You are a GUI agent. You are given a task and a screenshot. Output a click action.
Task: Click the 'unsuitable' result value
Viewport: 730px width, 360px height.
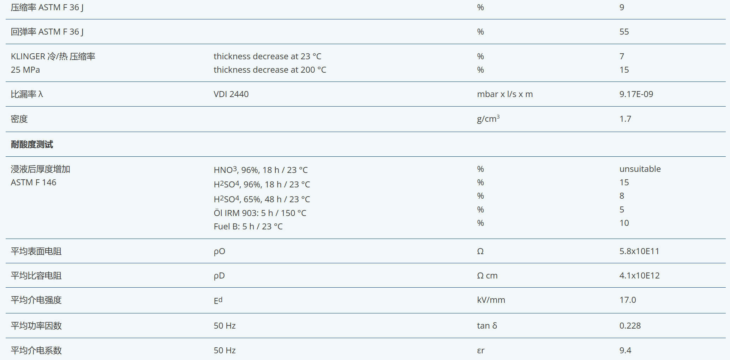[640, 169]
